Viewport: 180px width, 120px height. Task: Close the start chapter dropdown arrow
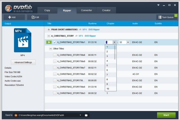114,42
